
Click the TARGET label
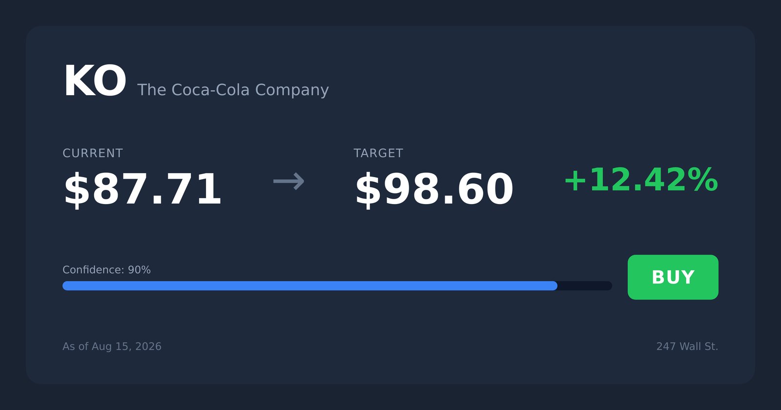[x=378, y=153]
